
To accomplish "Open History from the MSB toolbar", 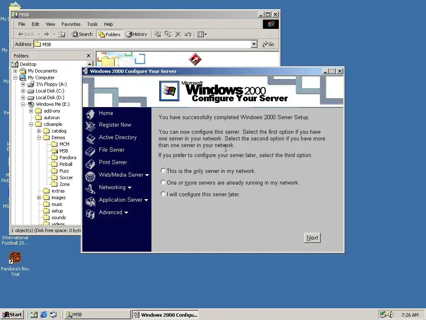I will tap(136, 34).
